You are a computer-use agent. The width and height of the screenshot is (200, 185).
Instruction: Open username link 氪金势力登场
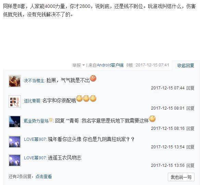(x=36, y=121)
